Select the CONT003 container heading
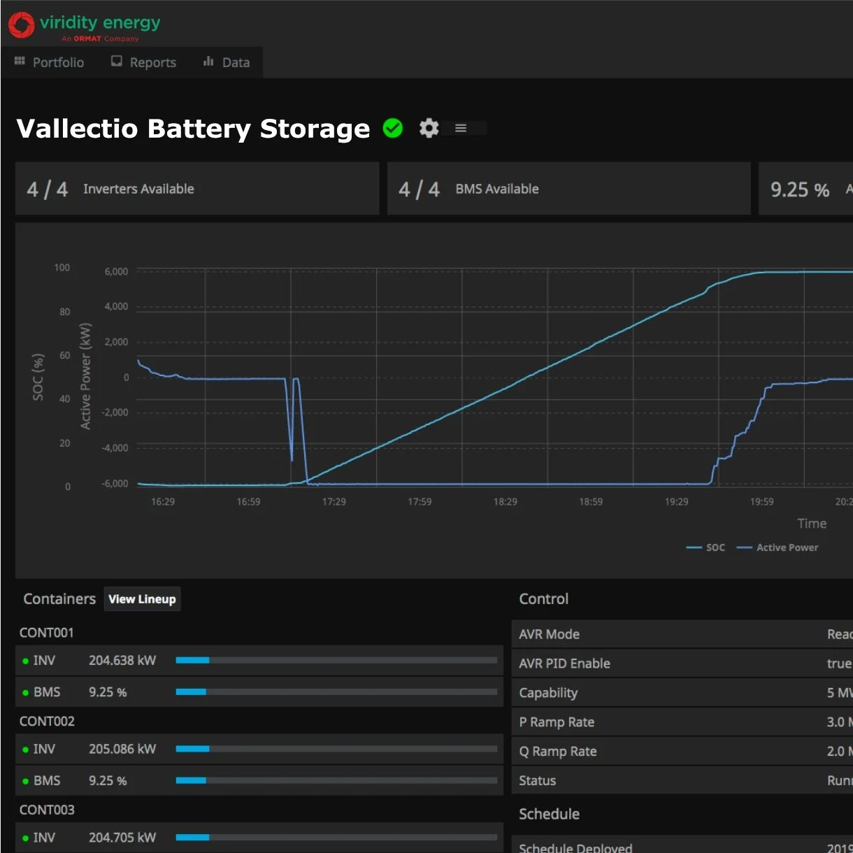853x853 pixels. [x=47, y=810]
